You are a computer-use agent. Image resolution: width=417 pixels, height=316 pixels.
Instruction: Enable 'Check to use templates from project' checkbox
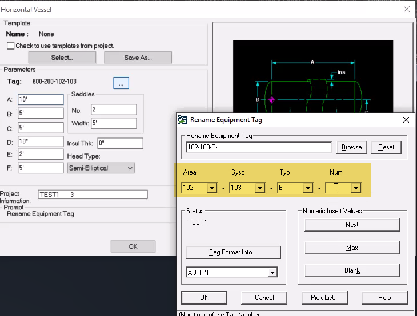[11, 46]
